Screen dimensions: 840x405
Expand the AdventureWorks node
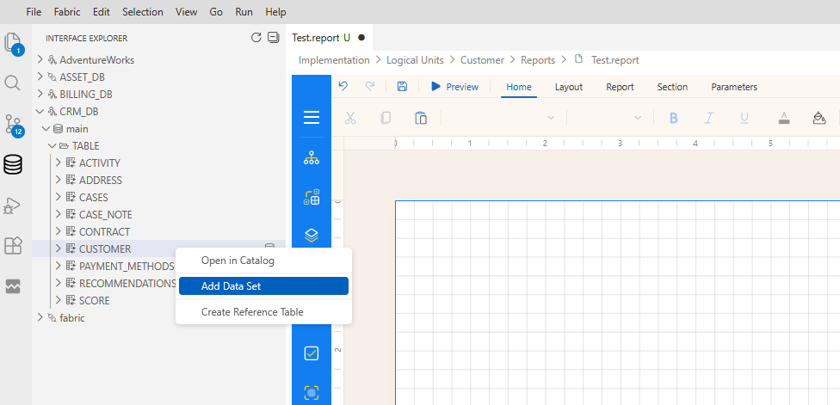[40, 60]
